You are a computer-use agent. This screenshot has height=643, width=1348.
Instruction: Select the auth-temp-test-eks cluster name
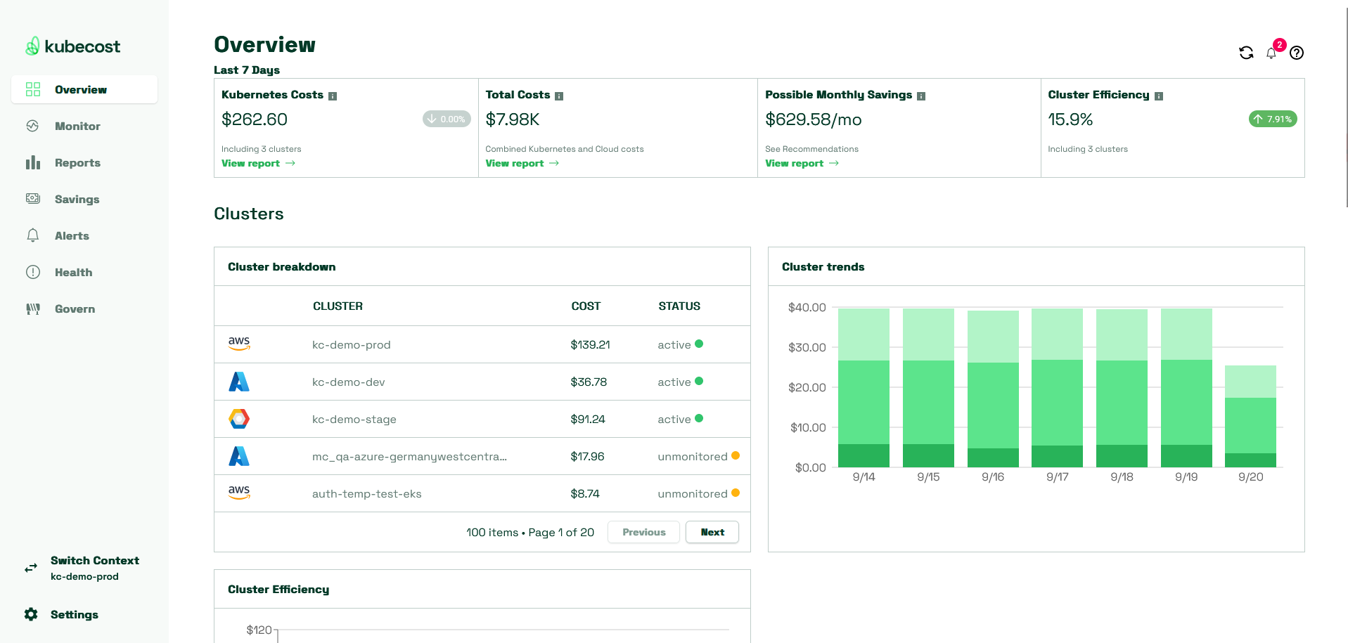366,493
